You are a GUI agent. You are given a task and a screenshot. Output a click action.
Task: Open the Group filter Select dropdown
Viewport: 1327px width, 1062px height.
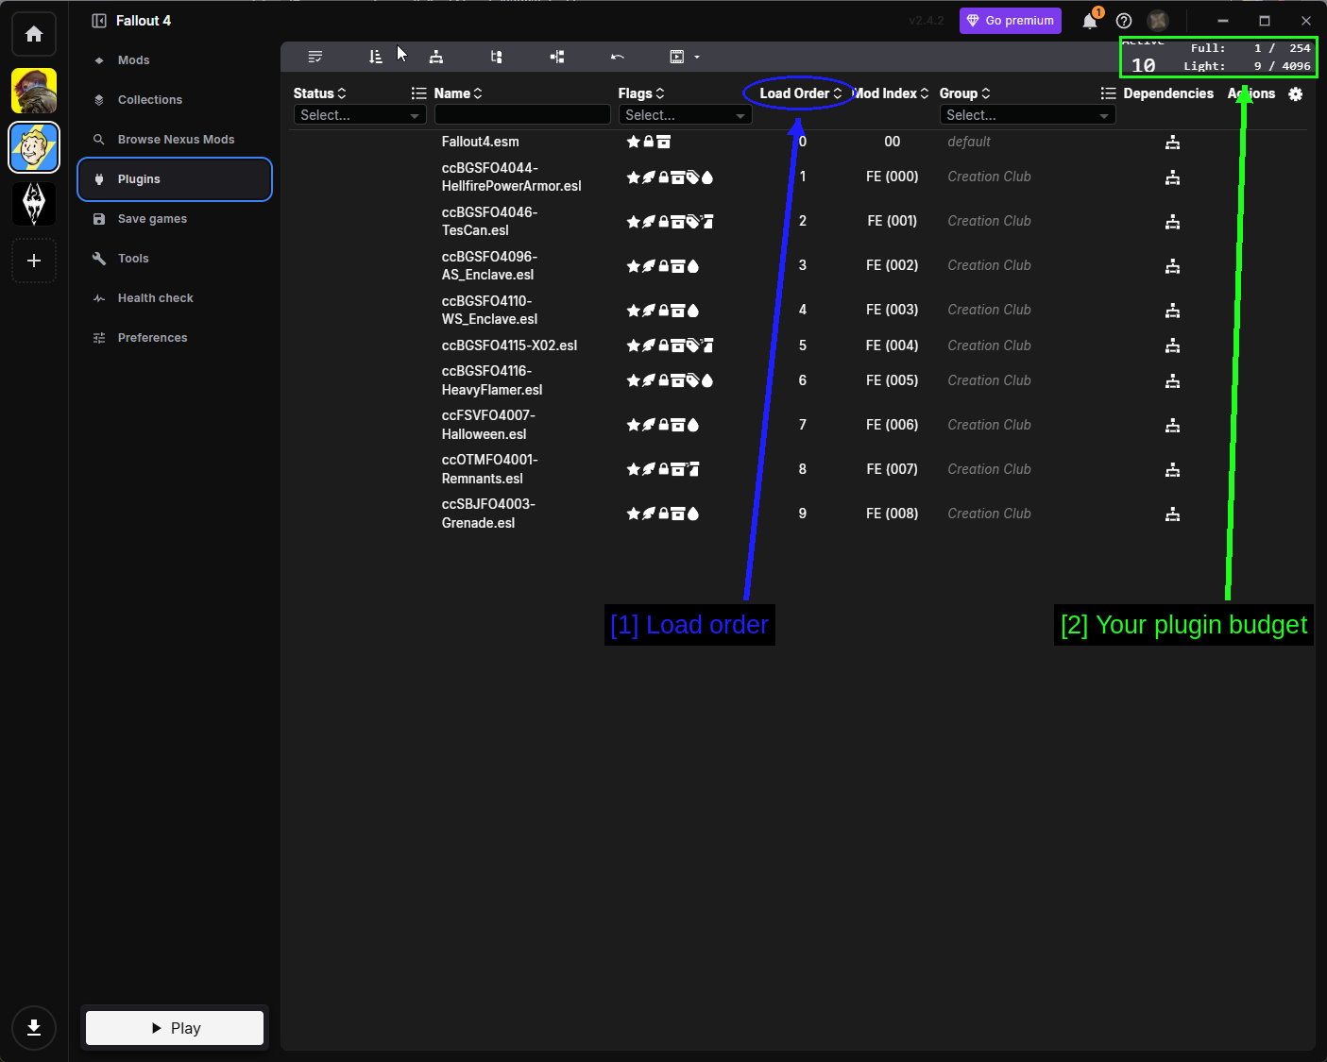coord(1028,115)
